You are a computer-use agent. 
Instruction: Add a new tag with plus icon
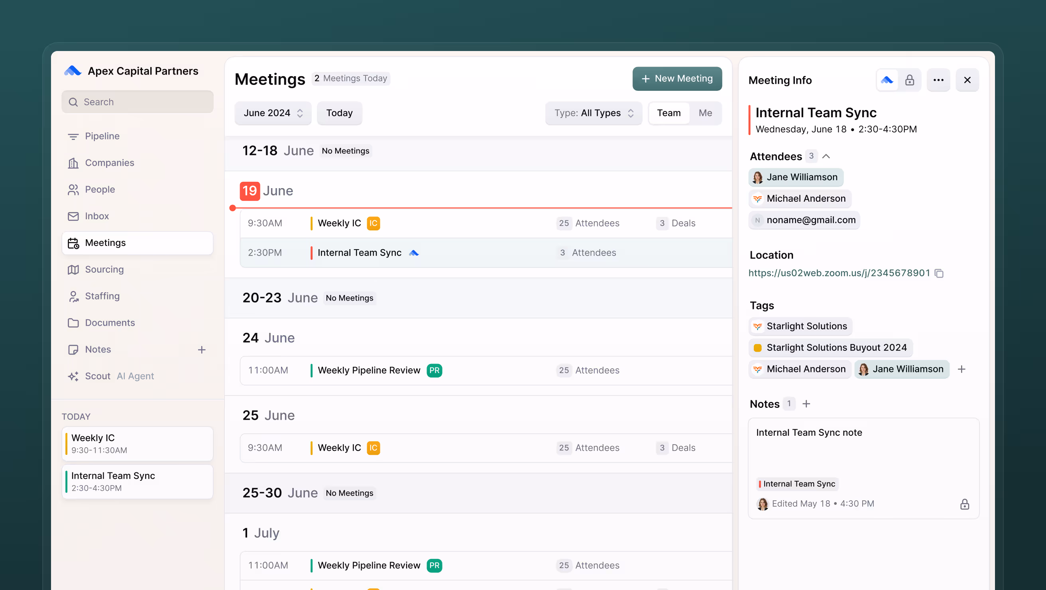click(x=961, y=370)
